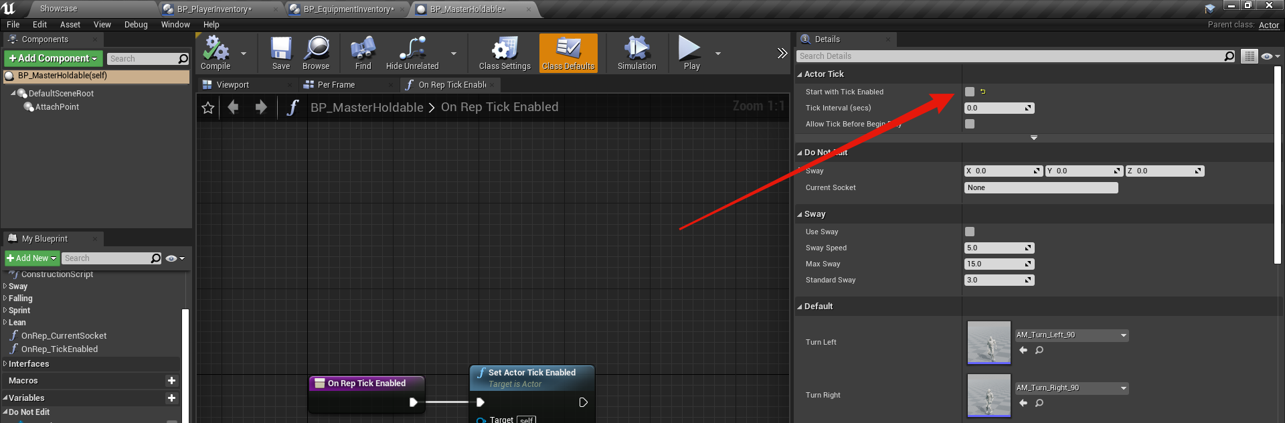
Task: Collapse the Sway details section
Action: tap(800, 214)
